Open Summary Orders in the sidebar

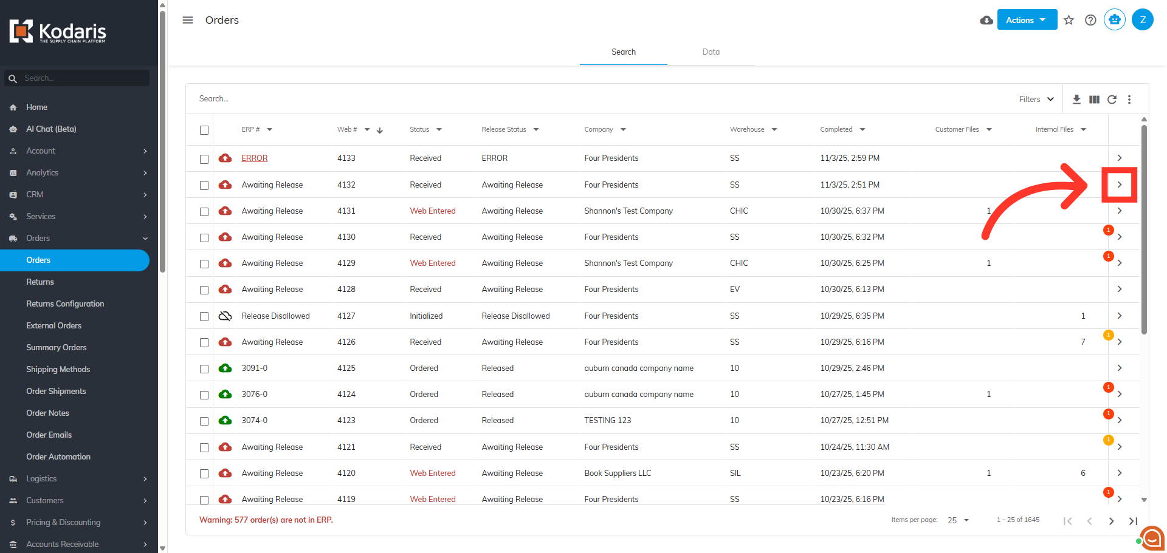click(x=57, y=348)
